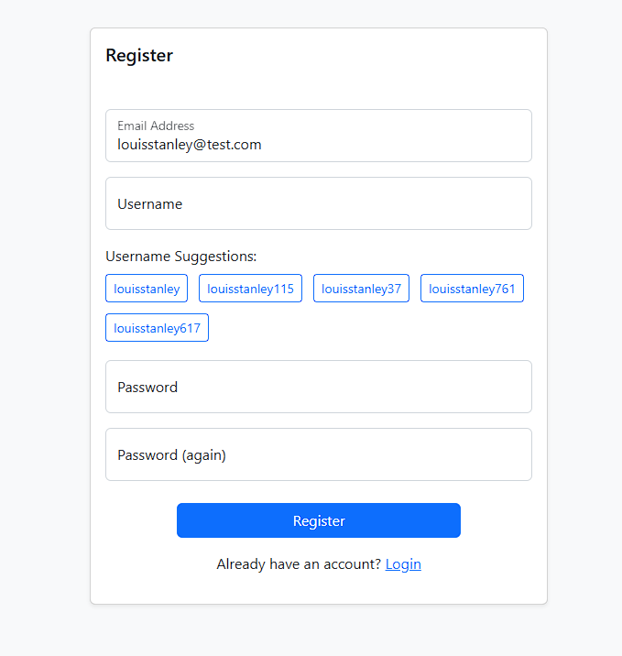Pick the 'louisstanley115' username suggestion

pyautogui.click(x=250, y=289)
